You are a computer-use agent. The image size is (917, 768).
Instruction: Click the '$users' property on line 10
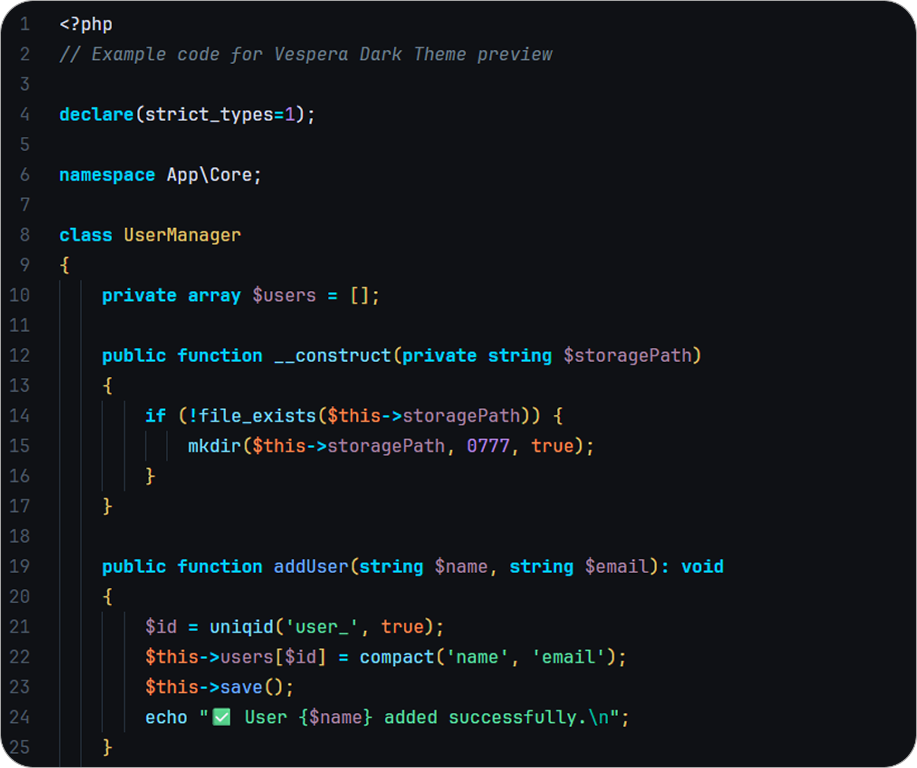tap(284, 295)
